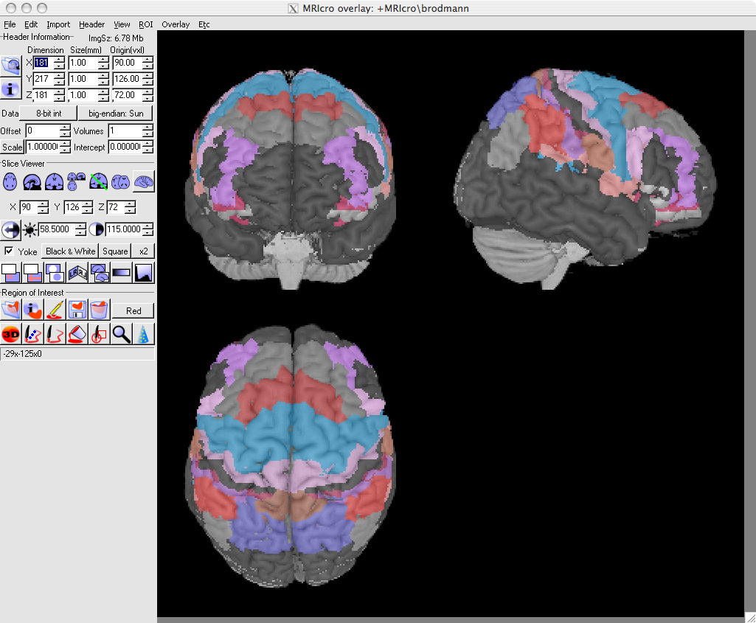Open the Overlay menu

(176, 24)
